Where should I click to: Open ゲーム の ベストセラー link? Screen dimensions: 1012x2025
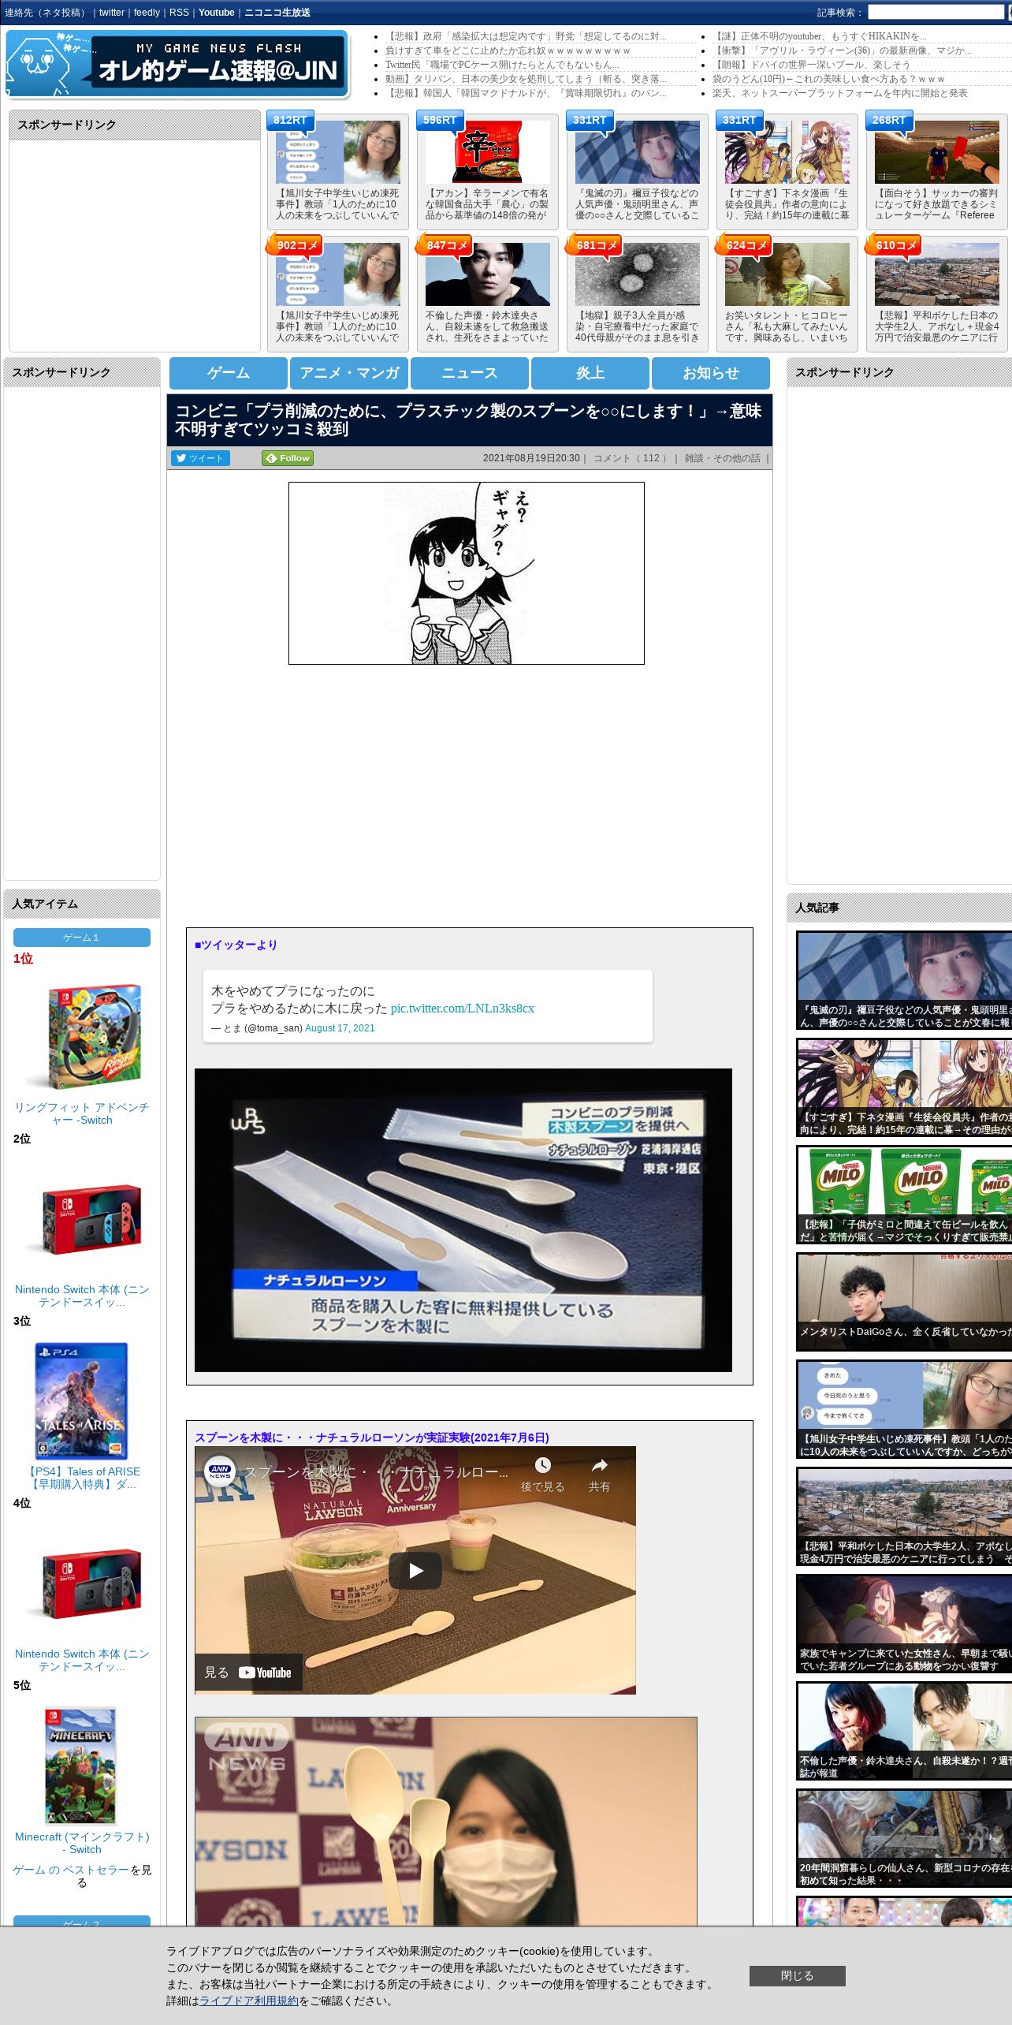(71, 1870)
